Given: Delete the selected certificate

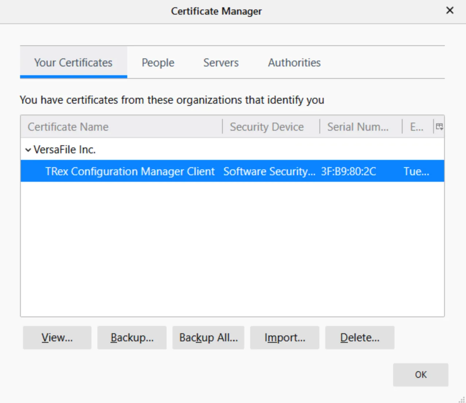Looking at the screenshot, I should pyautogui.click(x=360, y=338).
